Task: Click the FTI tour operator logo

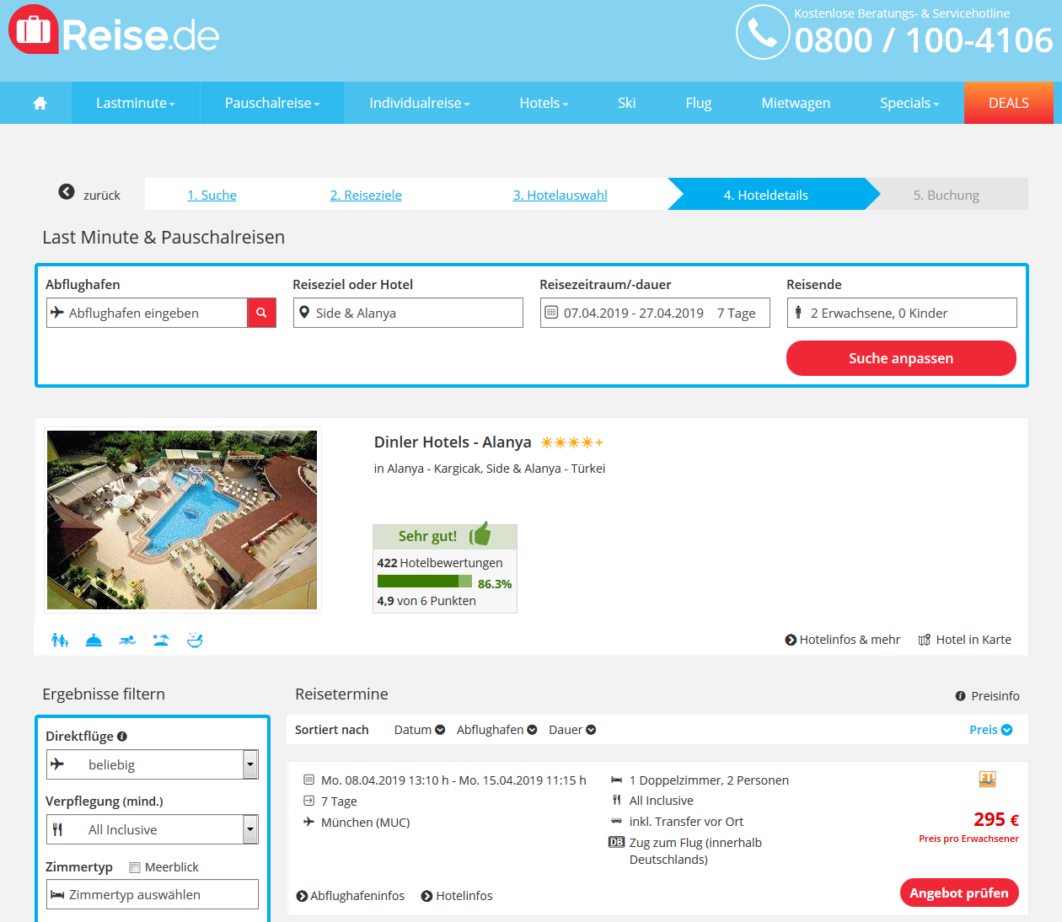Action: pos(987,780)
